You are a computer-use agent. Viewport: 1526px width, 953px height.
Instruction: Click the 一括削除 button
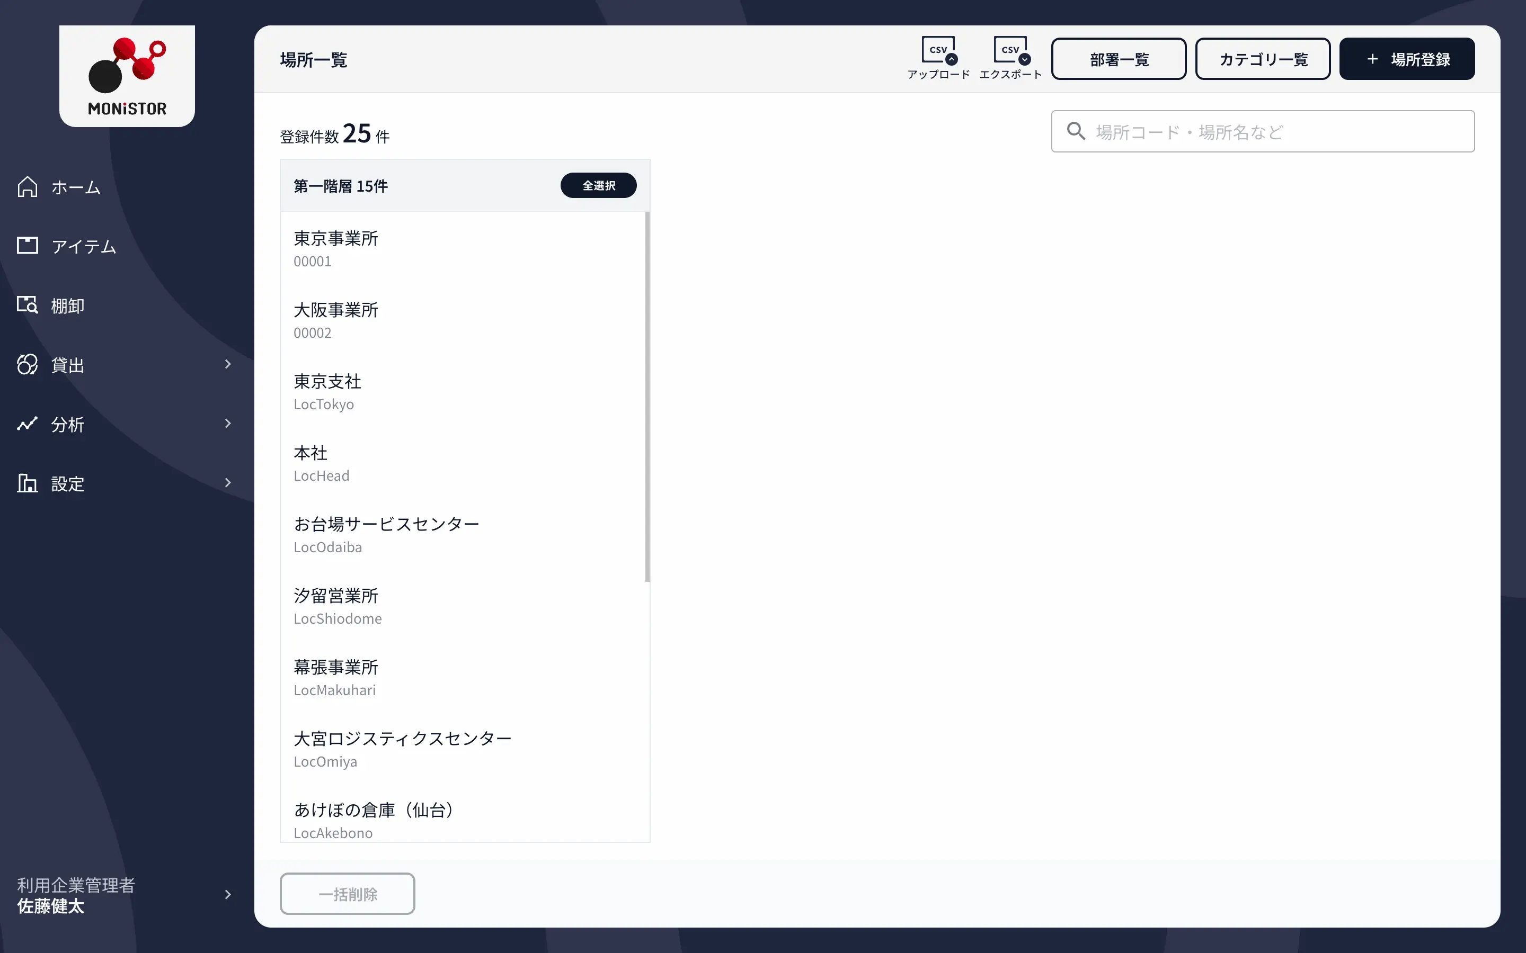click(348, 894)
